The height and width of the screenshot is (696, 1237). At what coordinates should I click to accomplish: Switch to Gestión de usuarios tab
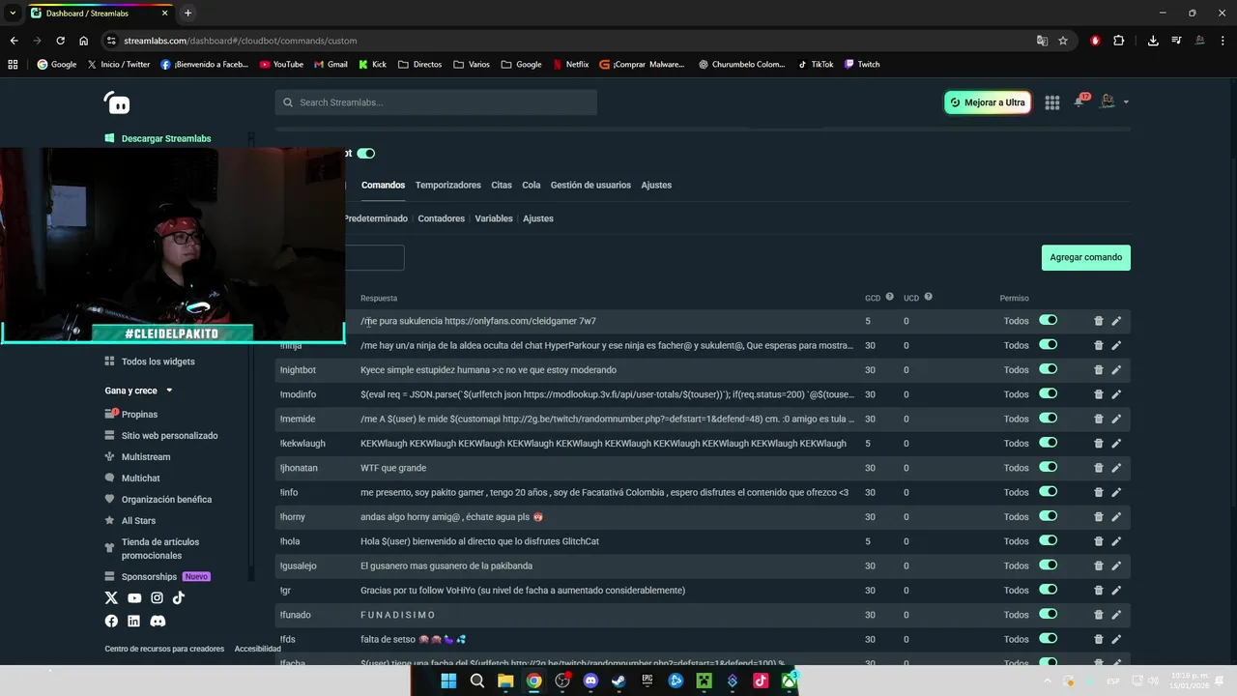[590, 185]
